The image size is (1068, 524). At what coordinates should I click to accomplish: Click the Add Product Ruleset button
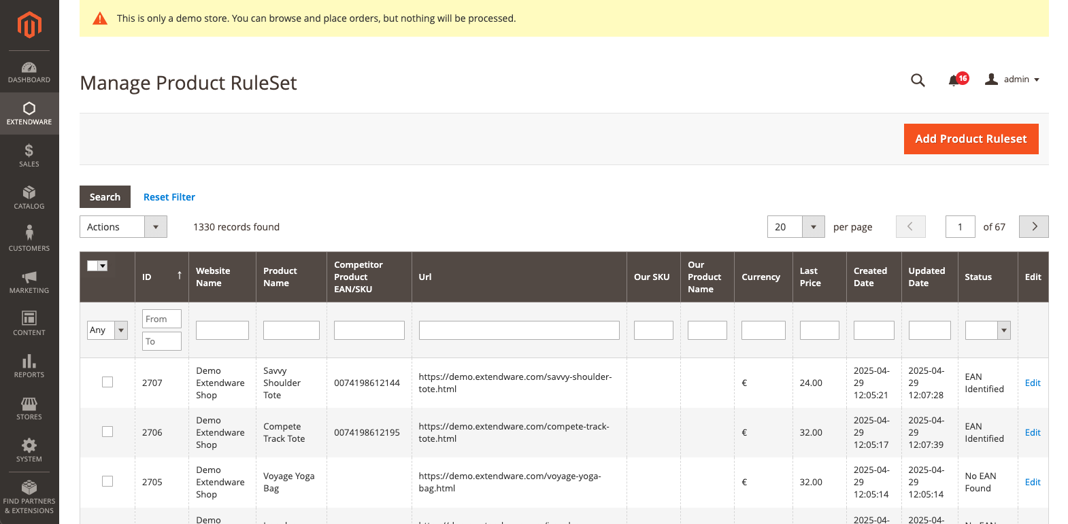tap(971, 139)
